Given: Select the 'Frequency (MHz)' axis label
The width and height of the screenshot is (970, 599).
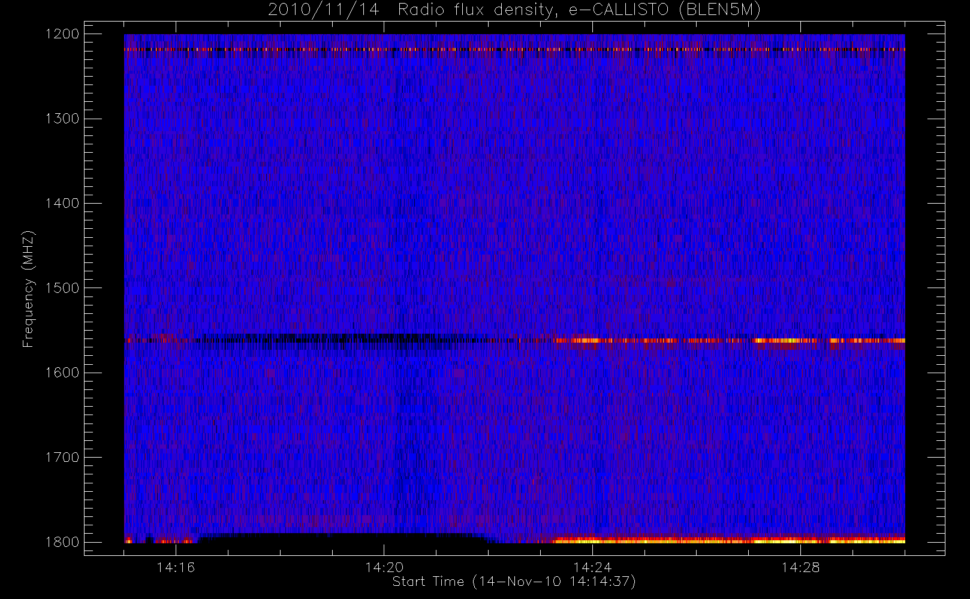Looking at the screenshot, I should click(x=28, y=289).
